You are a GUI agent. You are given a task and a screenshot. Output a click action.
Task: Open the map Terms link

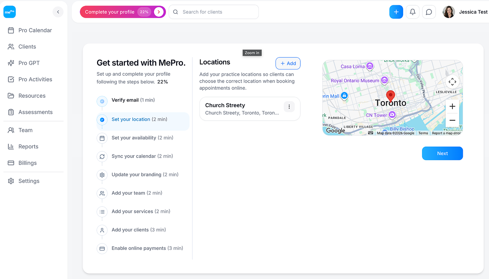coord(423,133)
